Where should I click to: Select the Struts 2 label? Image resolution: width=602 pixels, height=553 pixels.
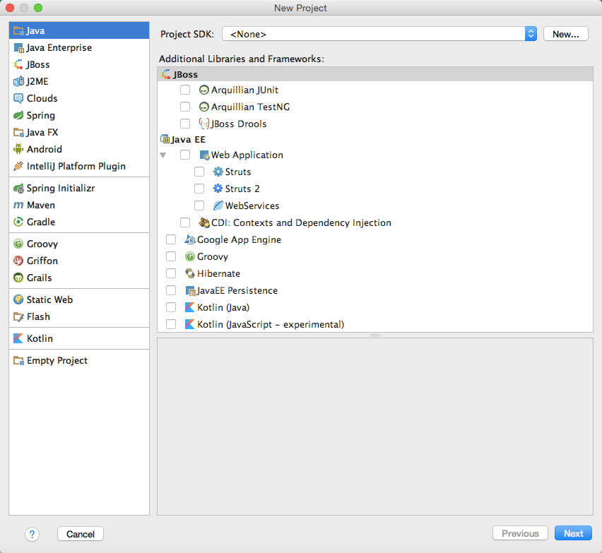point(242,189)
